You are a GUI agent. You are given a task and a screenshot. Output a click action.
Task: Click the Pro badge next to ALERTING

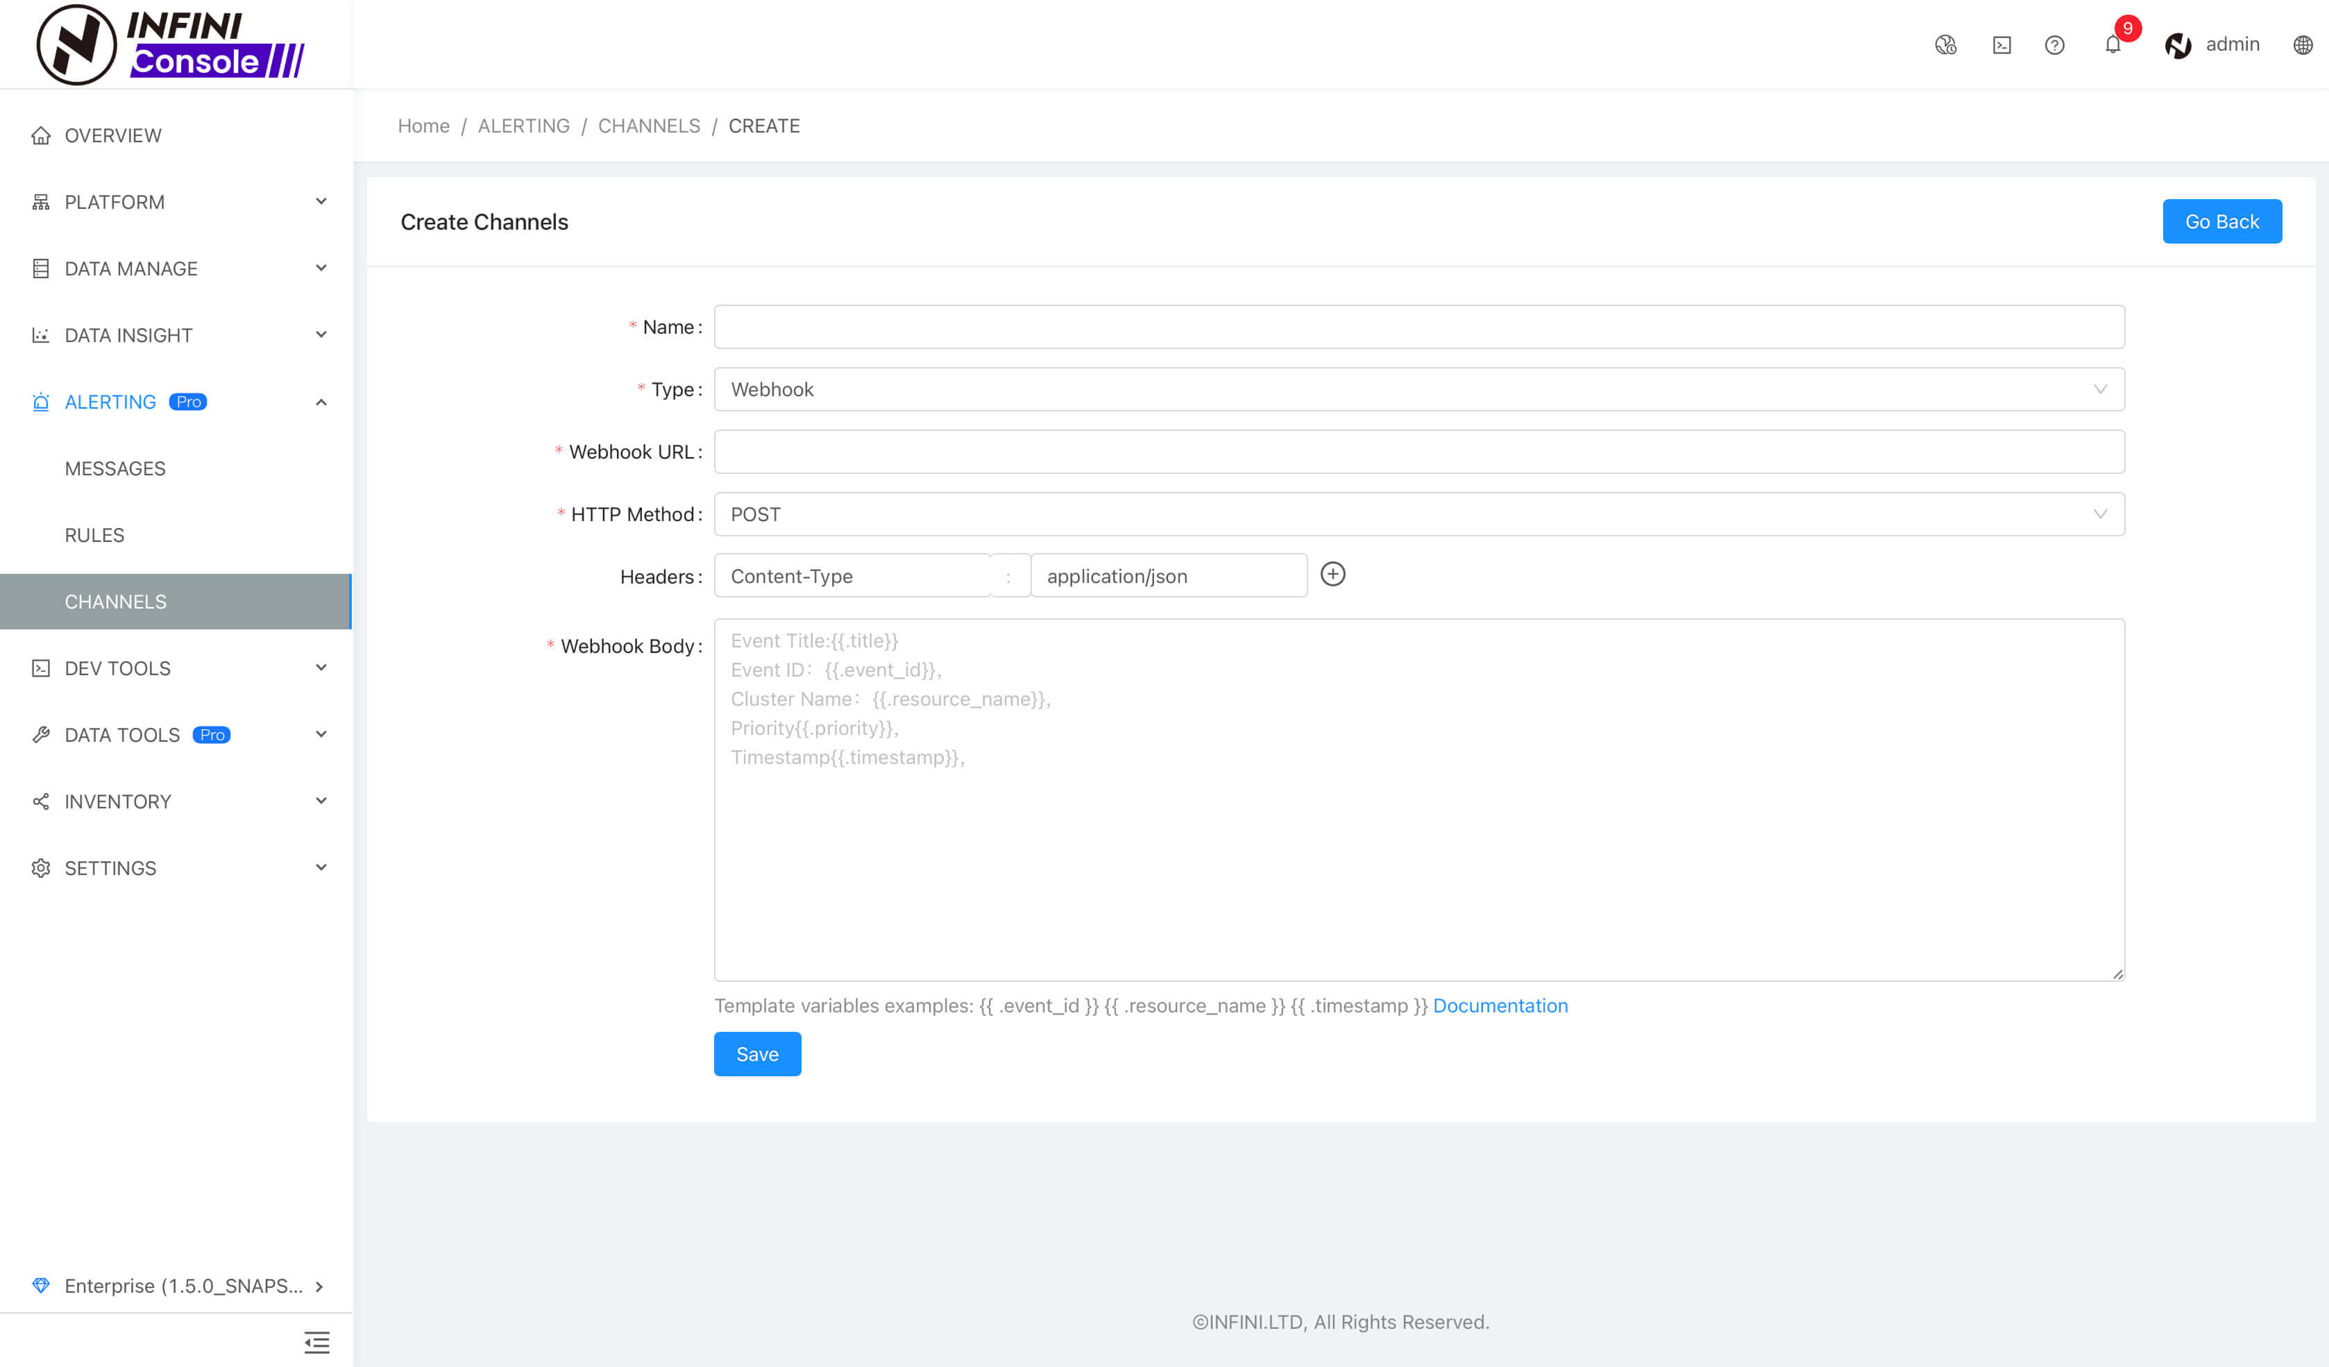189,402
